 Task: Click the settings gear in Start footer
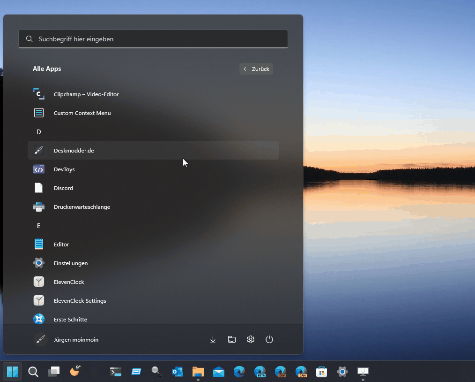point(251,339)
